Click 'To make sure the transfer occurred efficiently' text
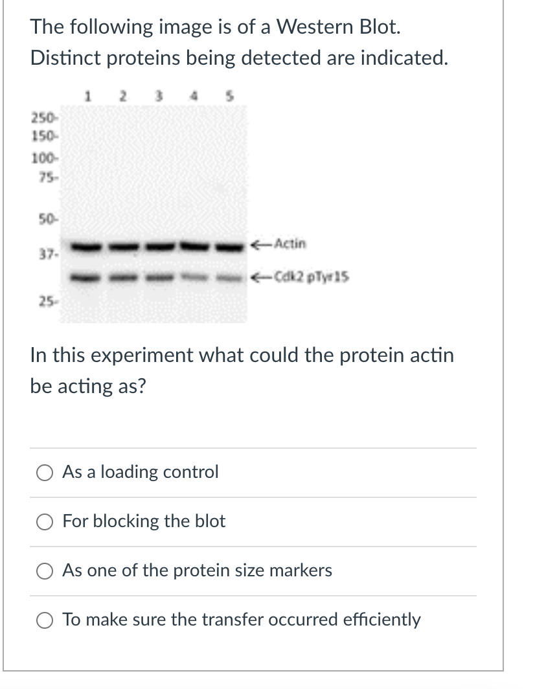Viewport: 546px width, 689px height. (x=242, y=620)
